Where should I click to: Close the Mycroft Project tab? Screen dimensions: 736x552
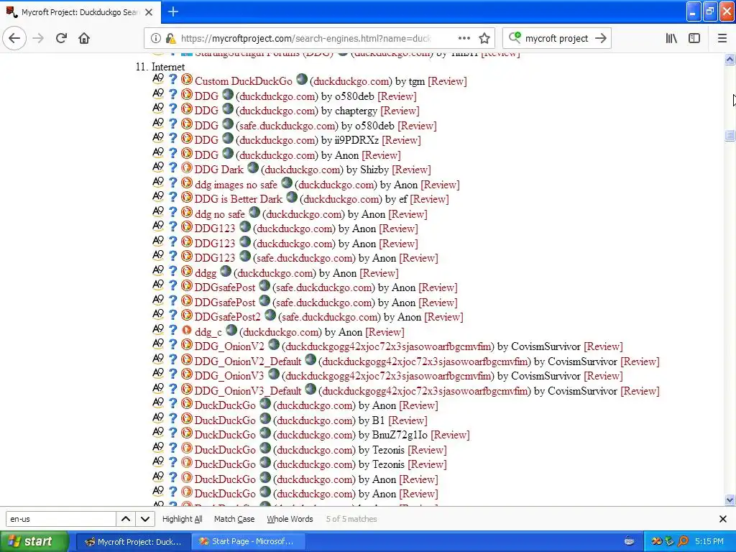click(149, 12)
